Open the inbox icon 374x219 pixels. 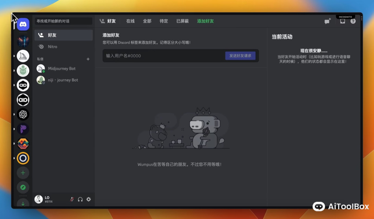[x=343, y=21]
